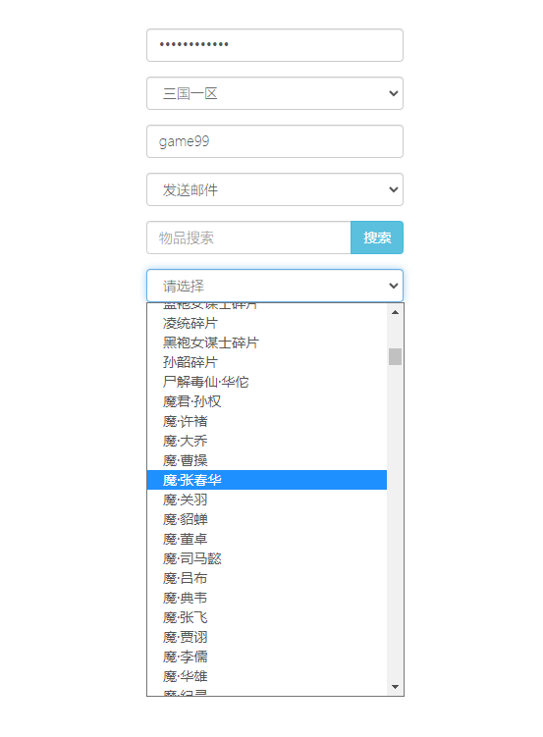Pick 魔·司马懿 from options
The height and width of the screenshot is (737, 543).
click(x=266, y=558)
